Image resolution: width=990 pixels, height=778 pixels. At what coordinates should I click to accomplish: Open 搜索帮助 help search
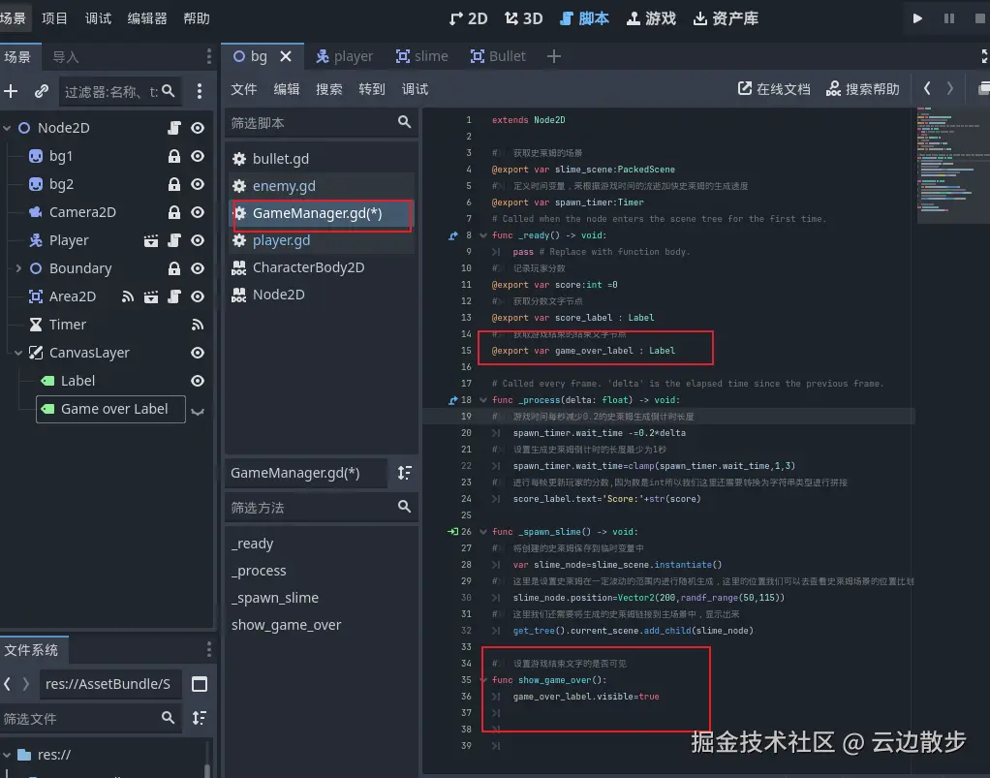coord(862,89)
